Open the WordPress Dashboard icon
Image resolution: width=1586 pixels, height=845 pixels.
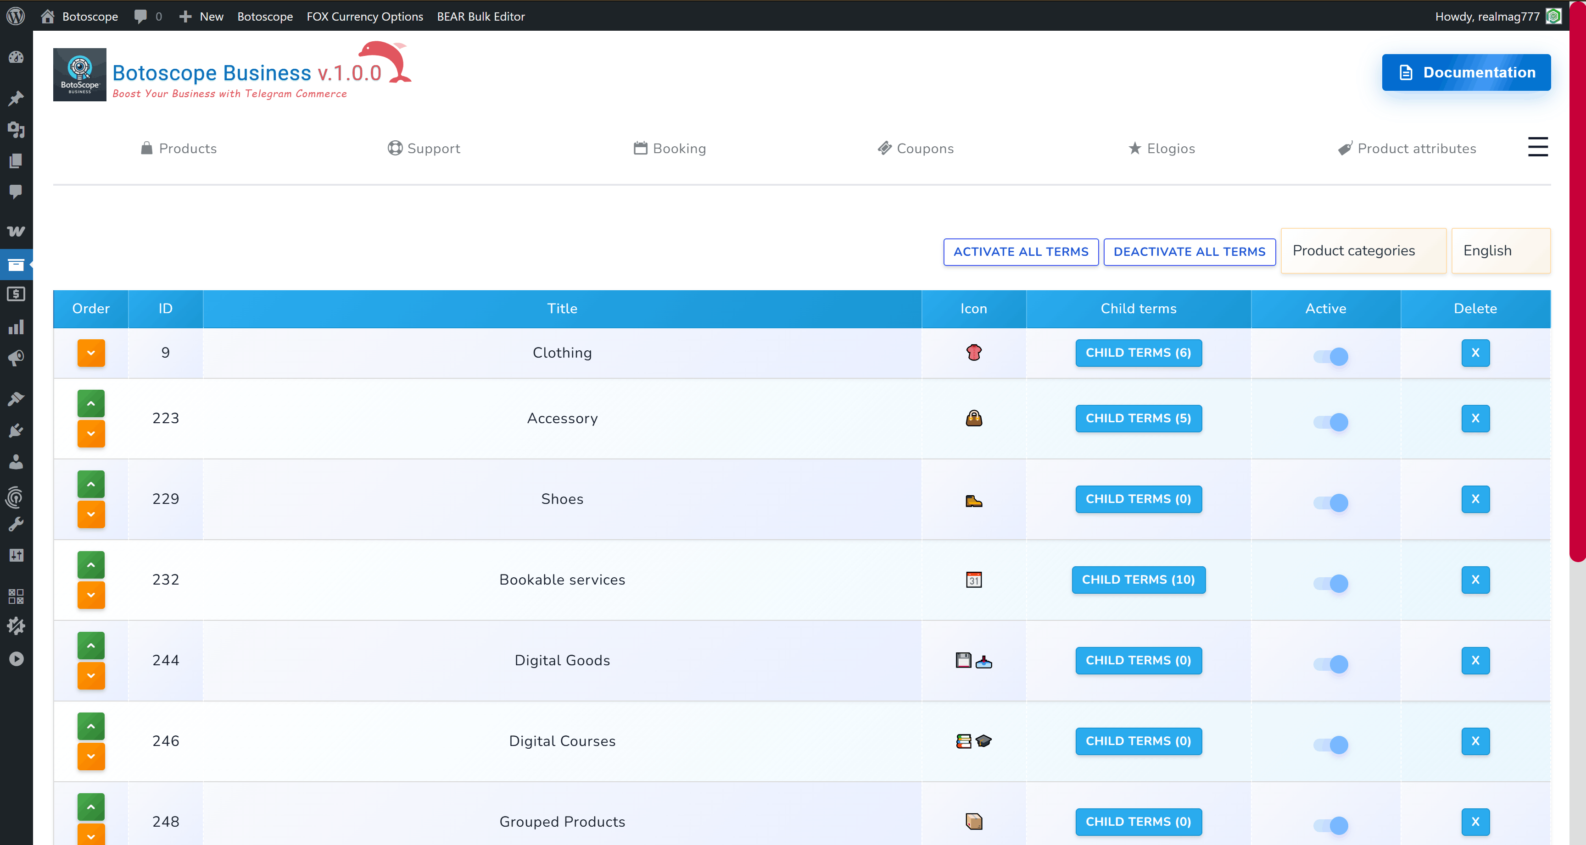tap(17, 57)
